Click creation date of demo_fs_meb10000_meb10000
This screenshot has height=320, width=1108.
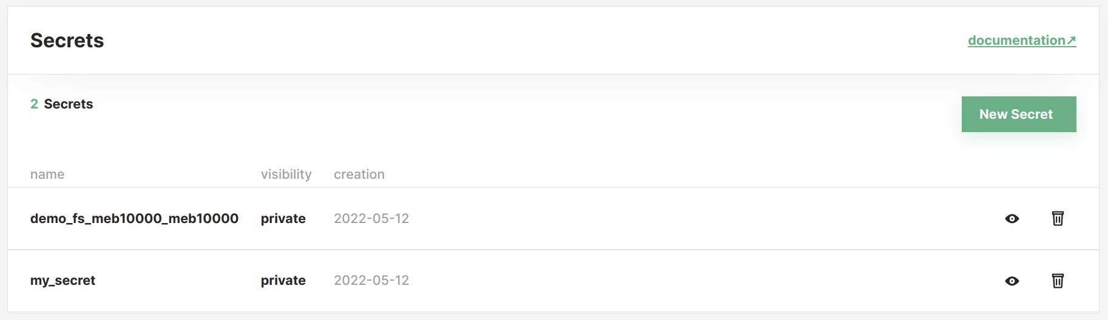tap(371, 219)
